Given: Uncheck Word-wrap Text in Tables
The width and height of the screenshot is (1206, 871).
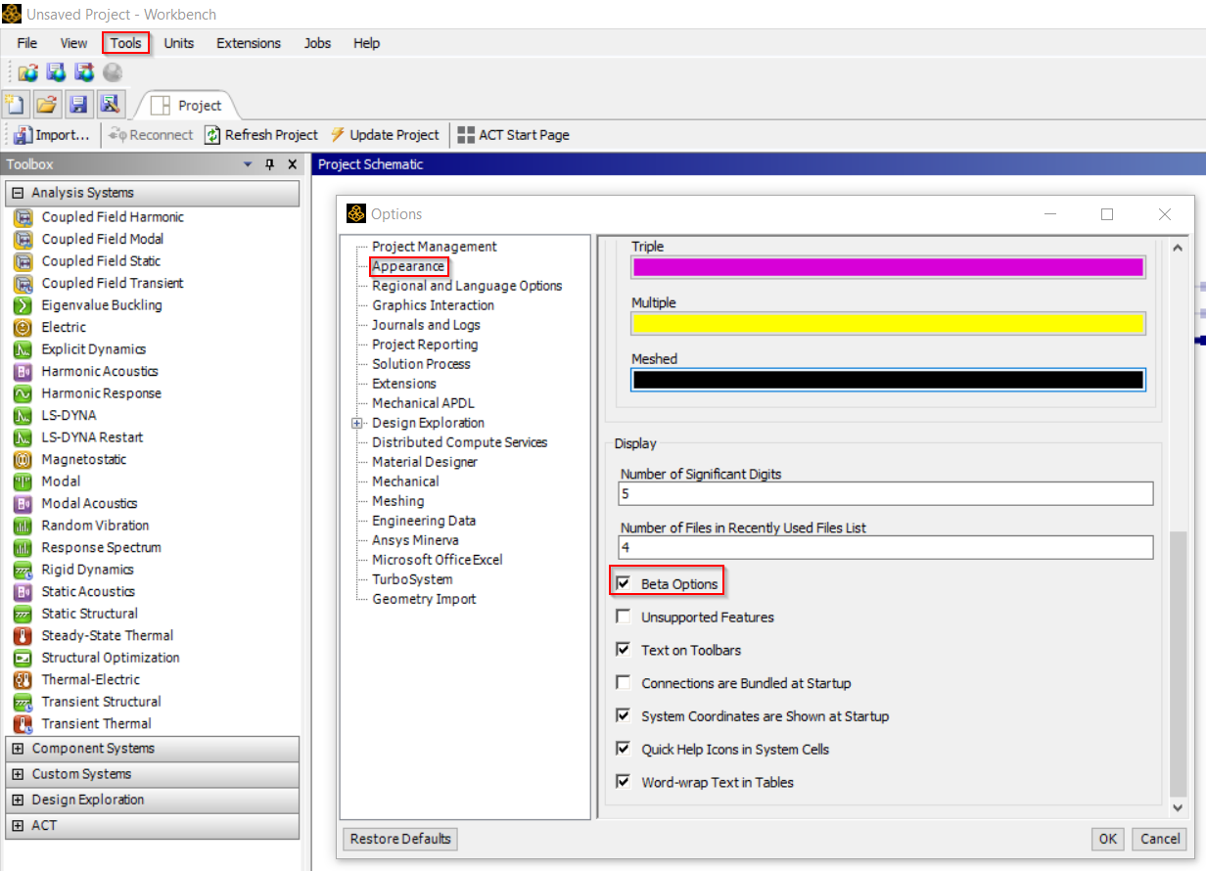Looking at the screenshot, I should pyautogui.click(x=623, y=781).
